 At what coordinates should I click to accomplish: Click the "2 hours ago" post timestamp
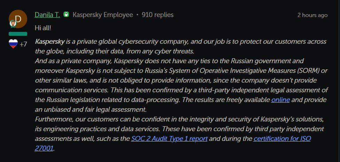pyautogui.click(x=312, y=15)
